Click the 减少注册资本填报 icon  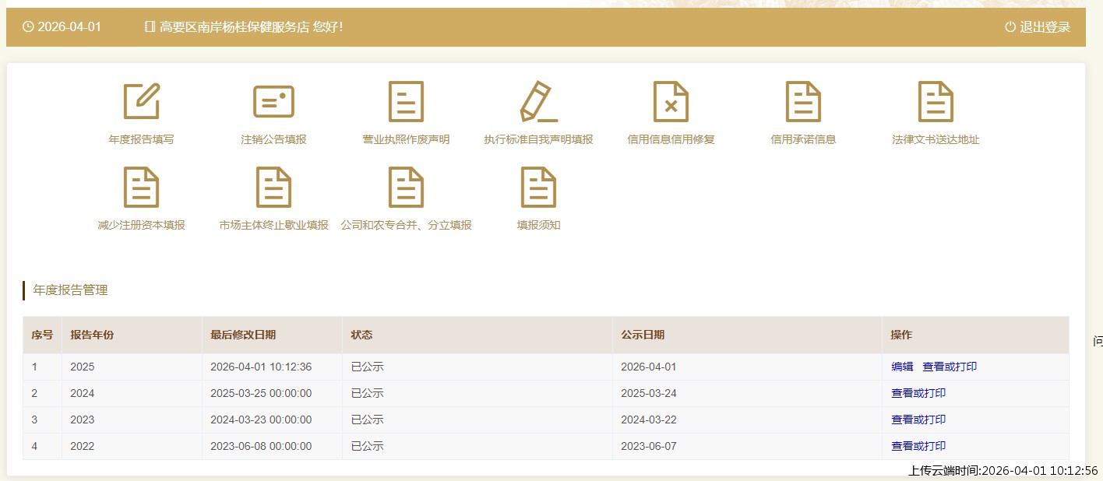coord(141,188)
